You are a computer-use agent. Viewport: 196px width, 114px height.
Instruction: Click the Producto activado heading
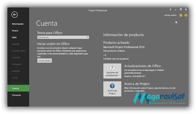point(116,43)
